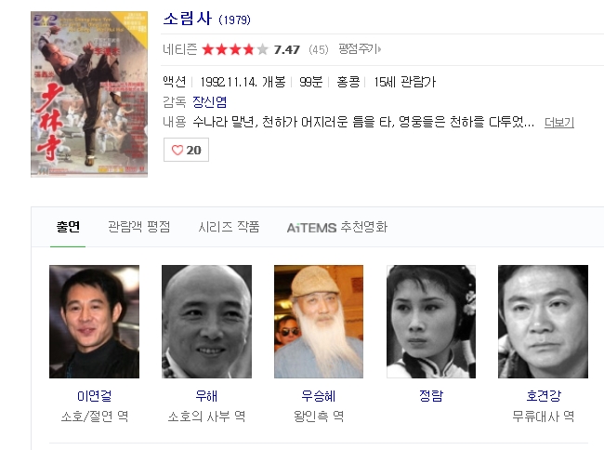Select the 출연 cast tab
604x450 pixels.
[68, 227]
